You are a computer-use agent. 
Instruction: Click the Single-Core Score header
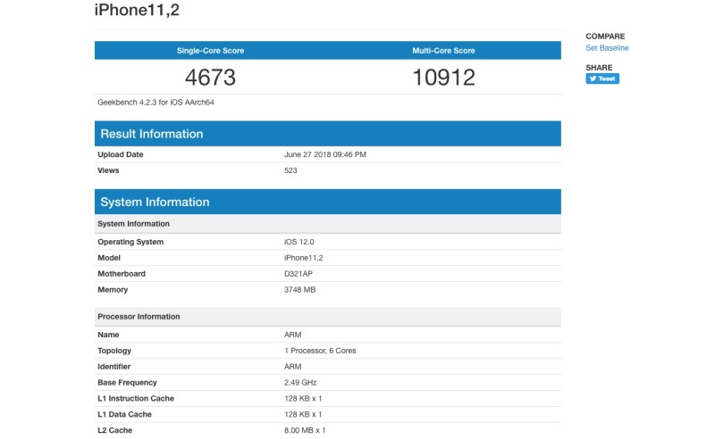[x=210, y=51]
